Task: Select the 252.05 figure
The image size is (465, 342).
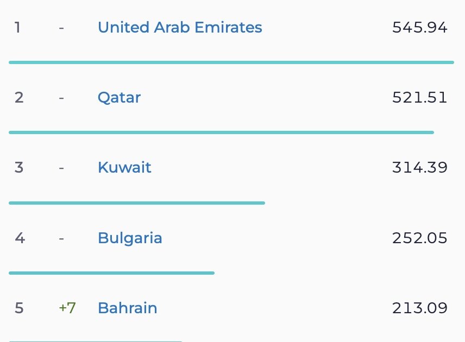Action: [x=419, y=238]
